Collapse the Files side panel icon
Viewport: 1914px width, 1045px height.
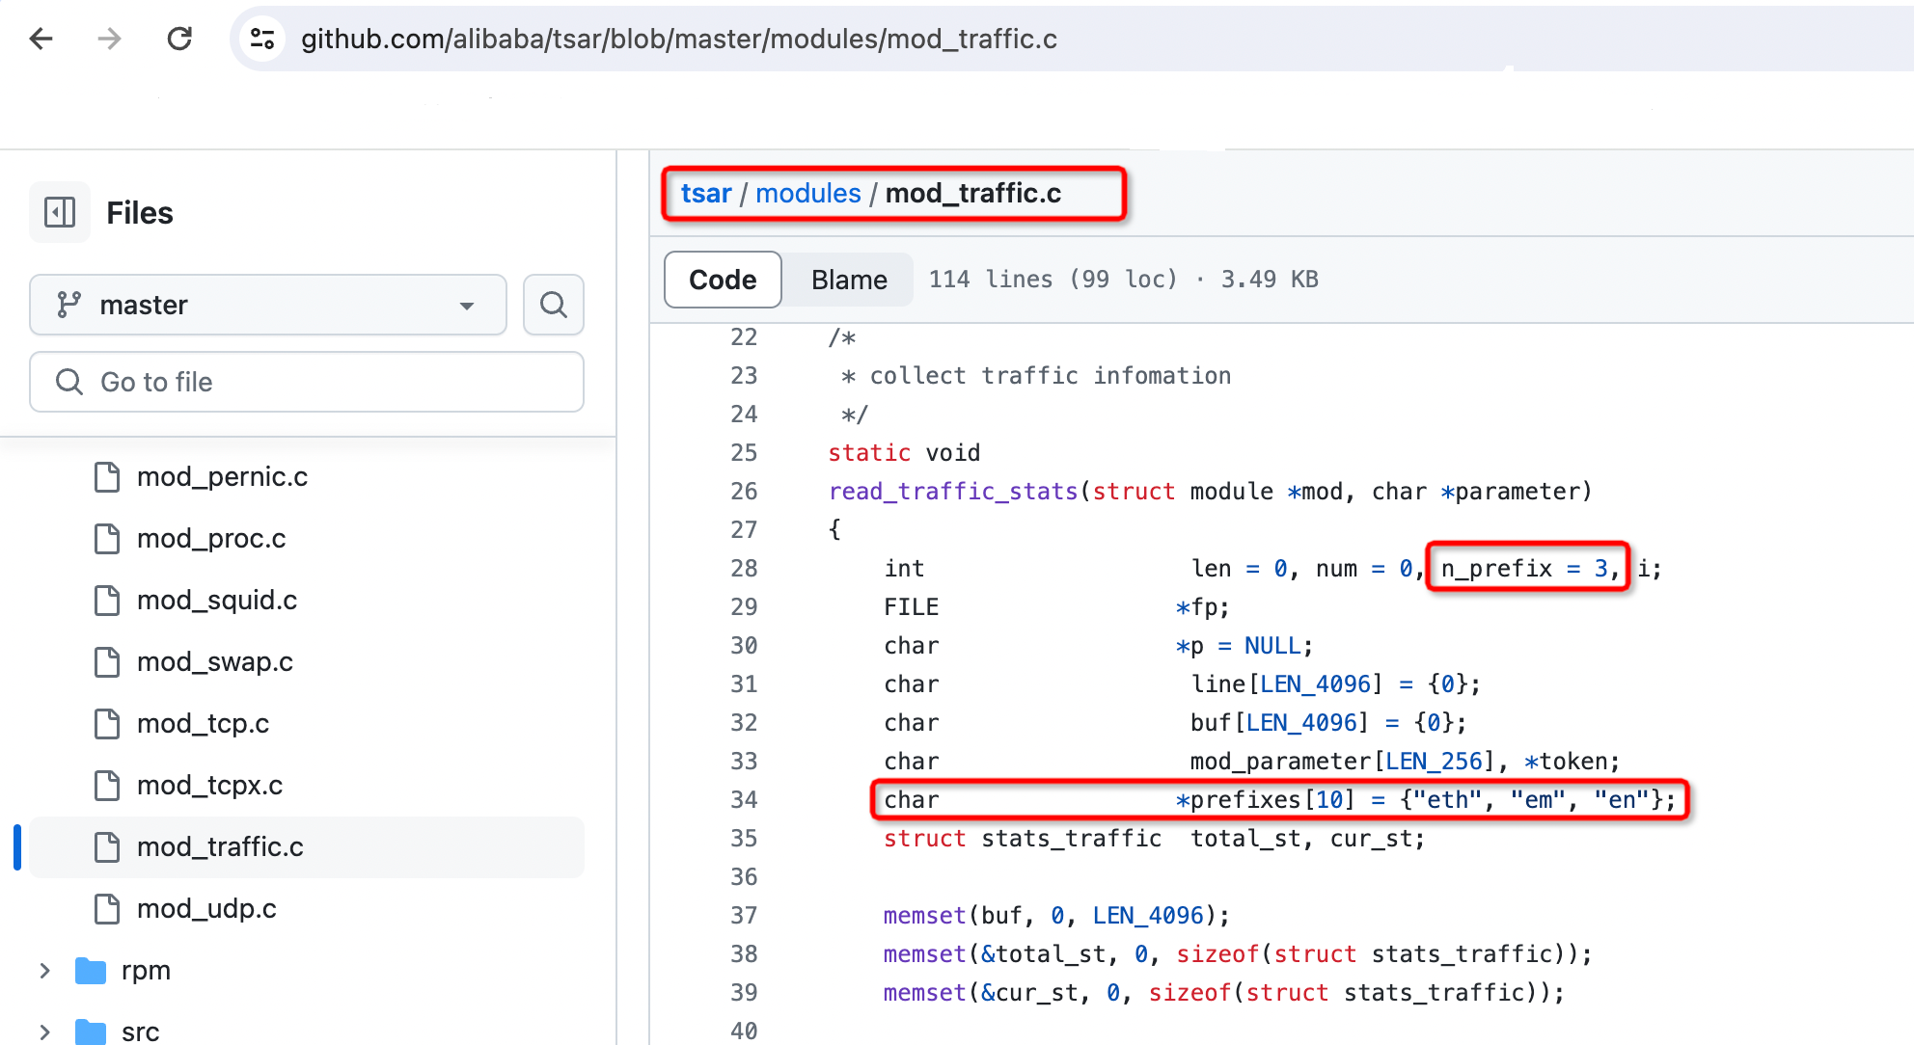[60, 212]
